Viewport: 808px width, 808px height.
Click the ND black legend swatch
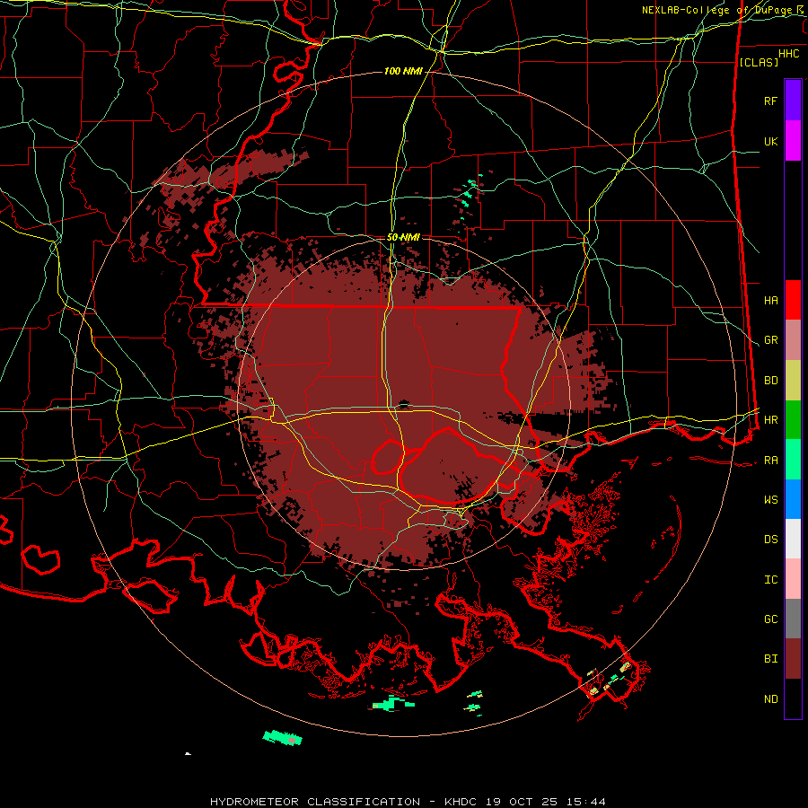tap(793, 698)
